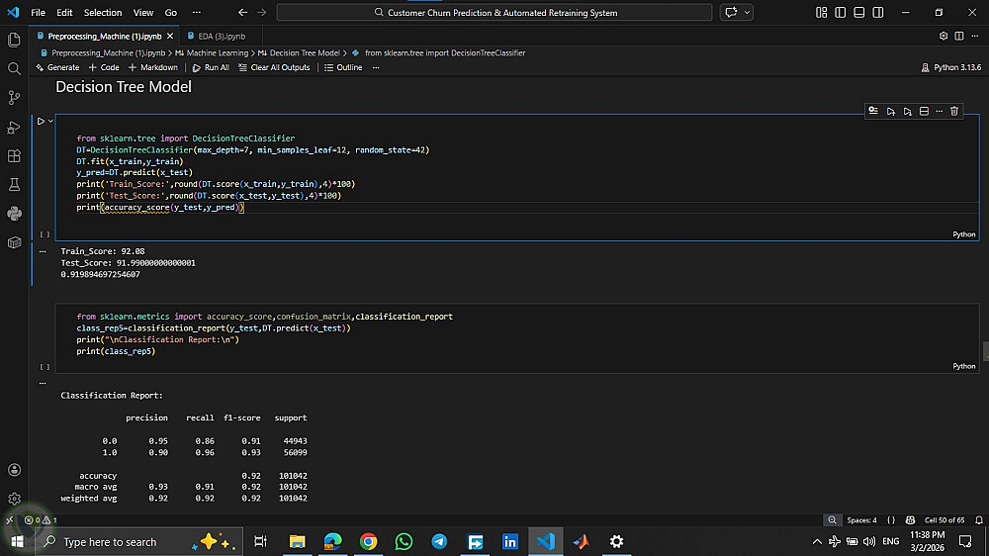Image resolution: width=989 pixels, height=556 pixels.
Task: Open the Source Control view
Action: pos(14,97)
